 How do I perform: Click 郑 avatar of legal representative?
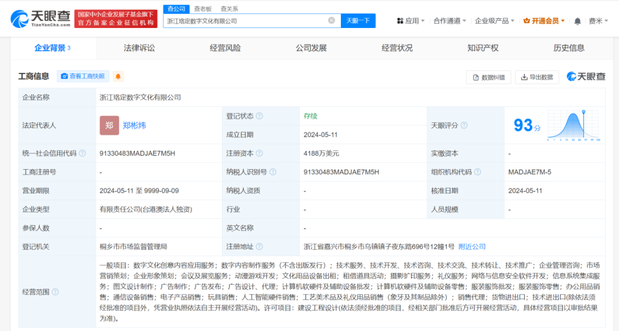[x=109, y=125]
